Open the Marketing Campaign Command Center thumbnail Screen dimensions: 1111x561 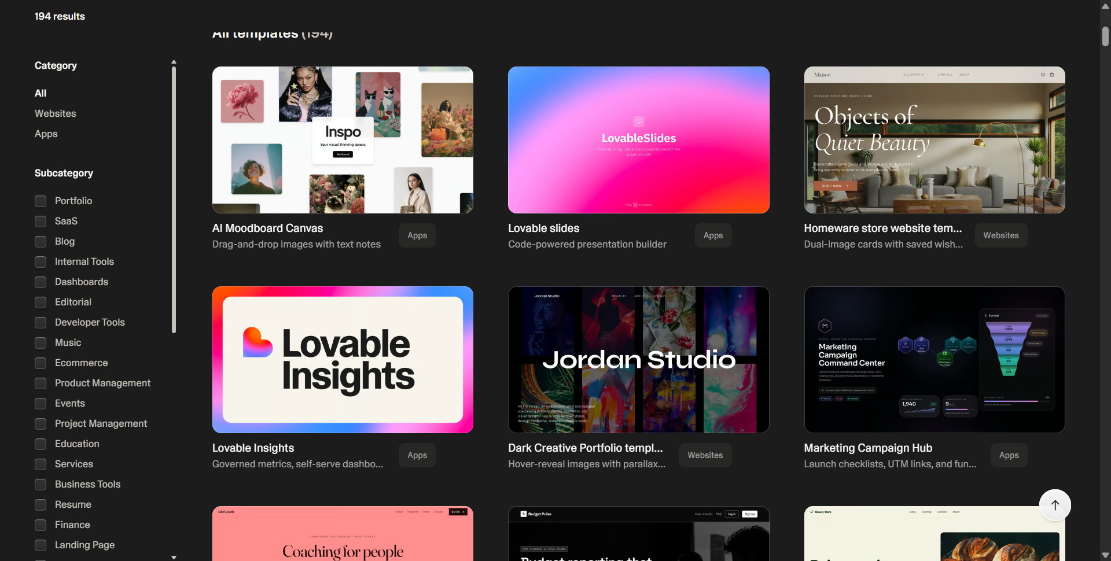tap(935, 360)
